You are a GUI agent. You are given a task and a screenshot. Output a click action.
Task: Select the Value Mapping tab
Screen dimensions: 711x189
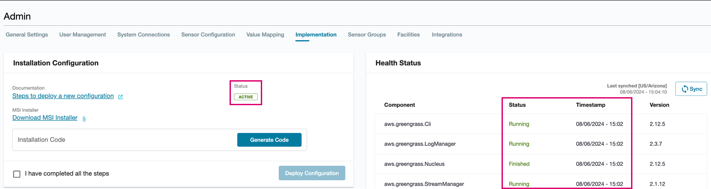coord(265,35)
